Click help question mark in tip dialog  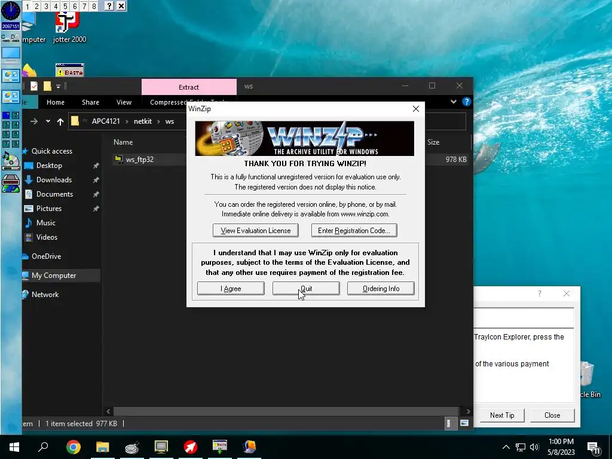tap(540, 293)
